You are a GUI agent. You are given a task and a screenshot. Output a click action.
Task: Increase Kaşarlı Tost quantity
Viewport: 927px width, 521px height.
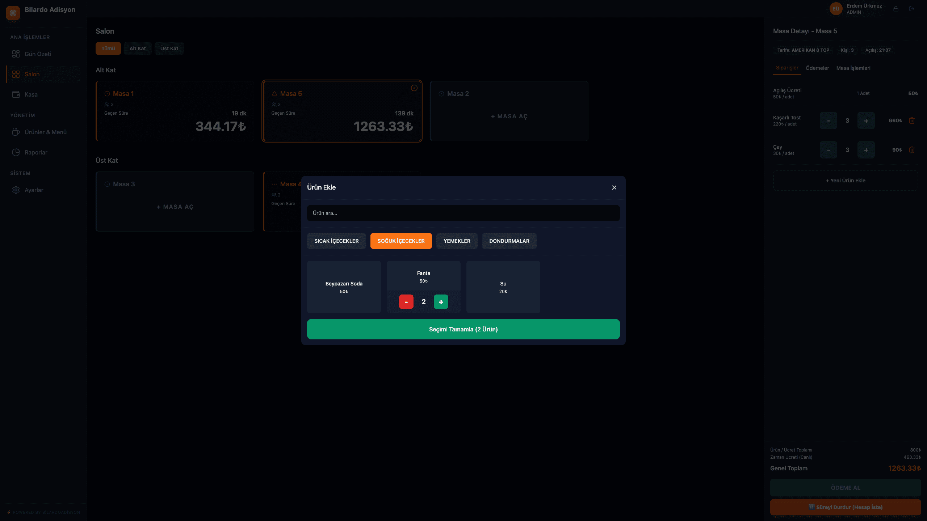866,120
